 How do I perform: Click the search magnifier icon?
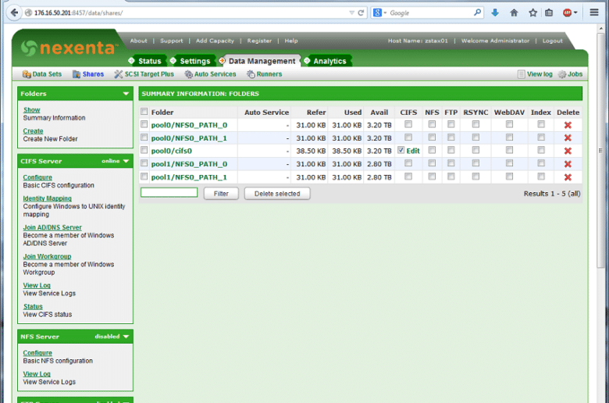477,12
